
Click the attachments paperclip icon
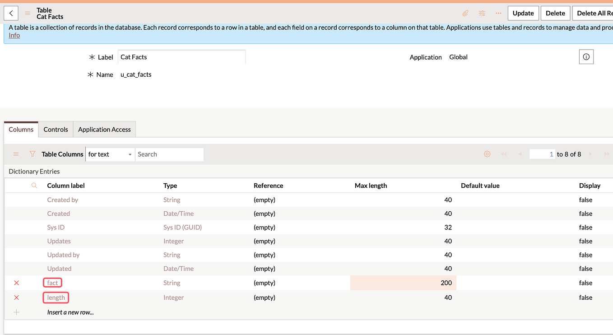coord(465,13)
